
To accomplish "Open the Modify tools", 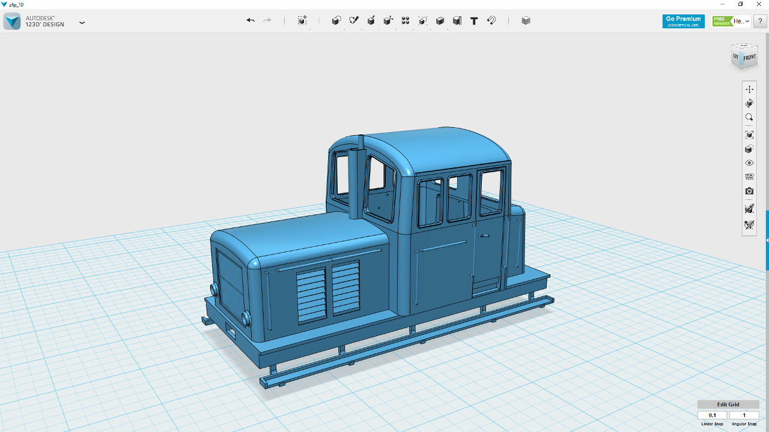I will click(389, 20).
